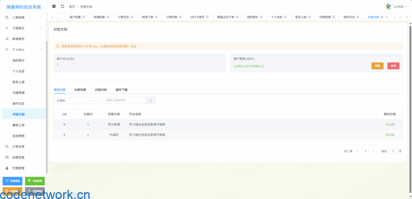Click the search content input field
Screen dimensions: 412x199
124,101
